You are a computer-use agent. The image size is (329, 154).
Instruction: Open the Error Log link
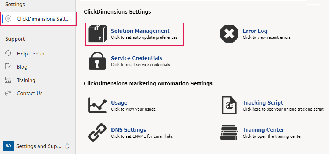pos(255,31)
